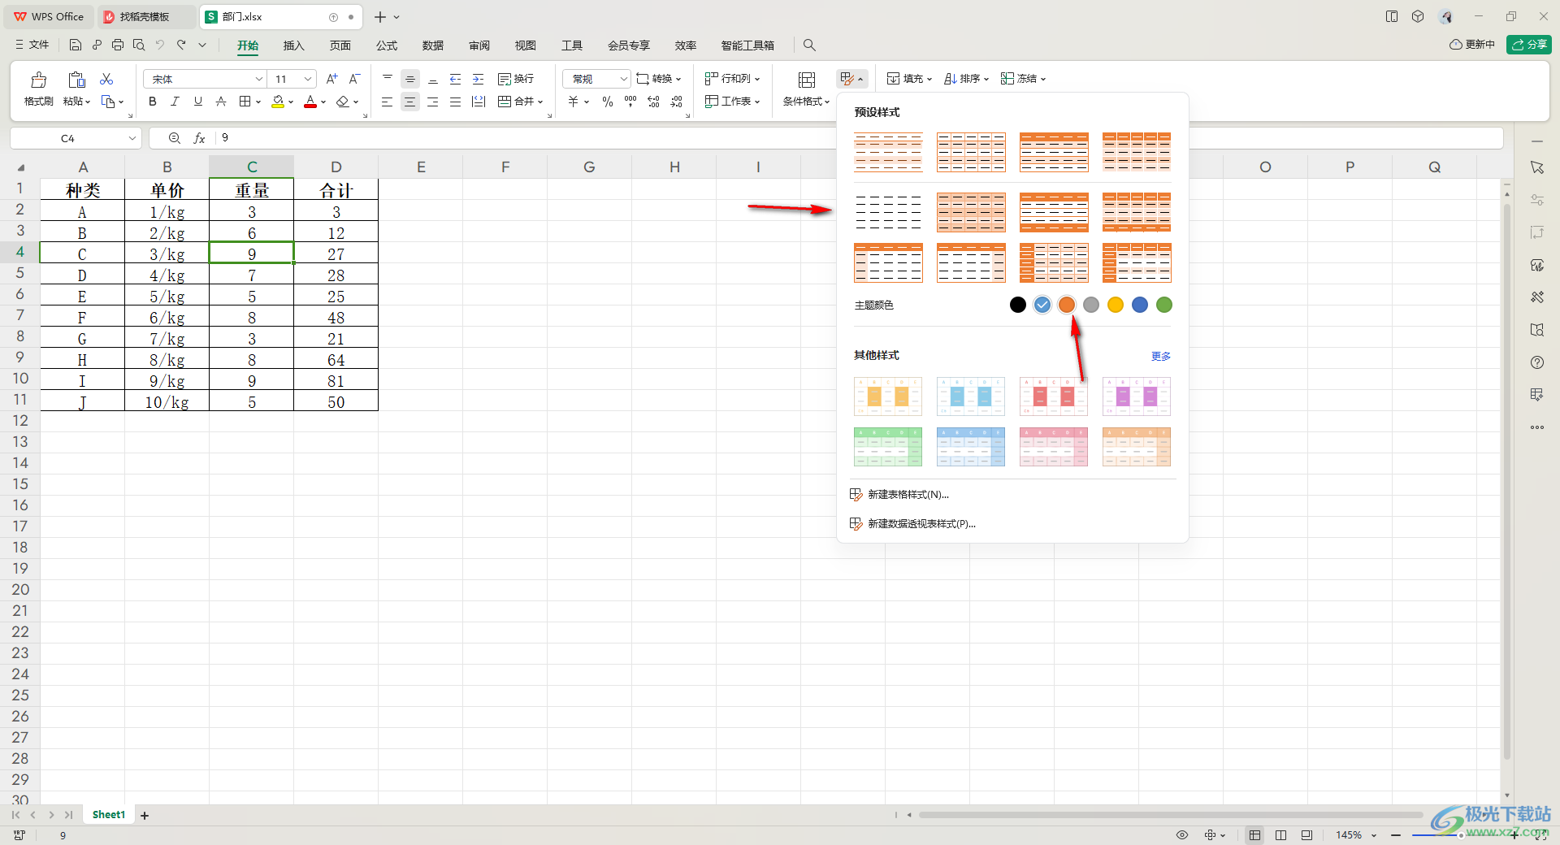Click the help question mark in right sidebar
The width and height of the screenshot is (1560, 845).
[x=1536, y=362]
